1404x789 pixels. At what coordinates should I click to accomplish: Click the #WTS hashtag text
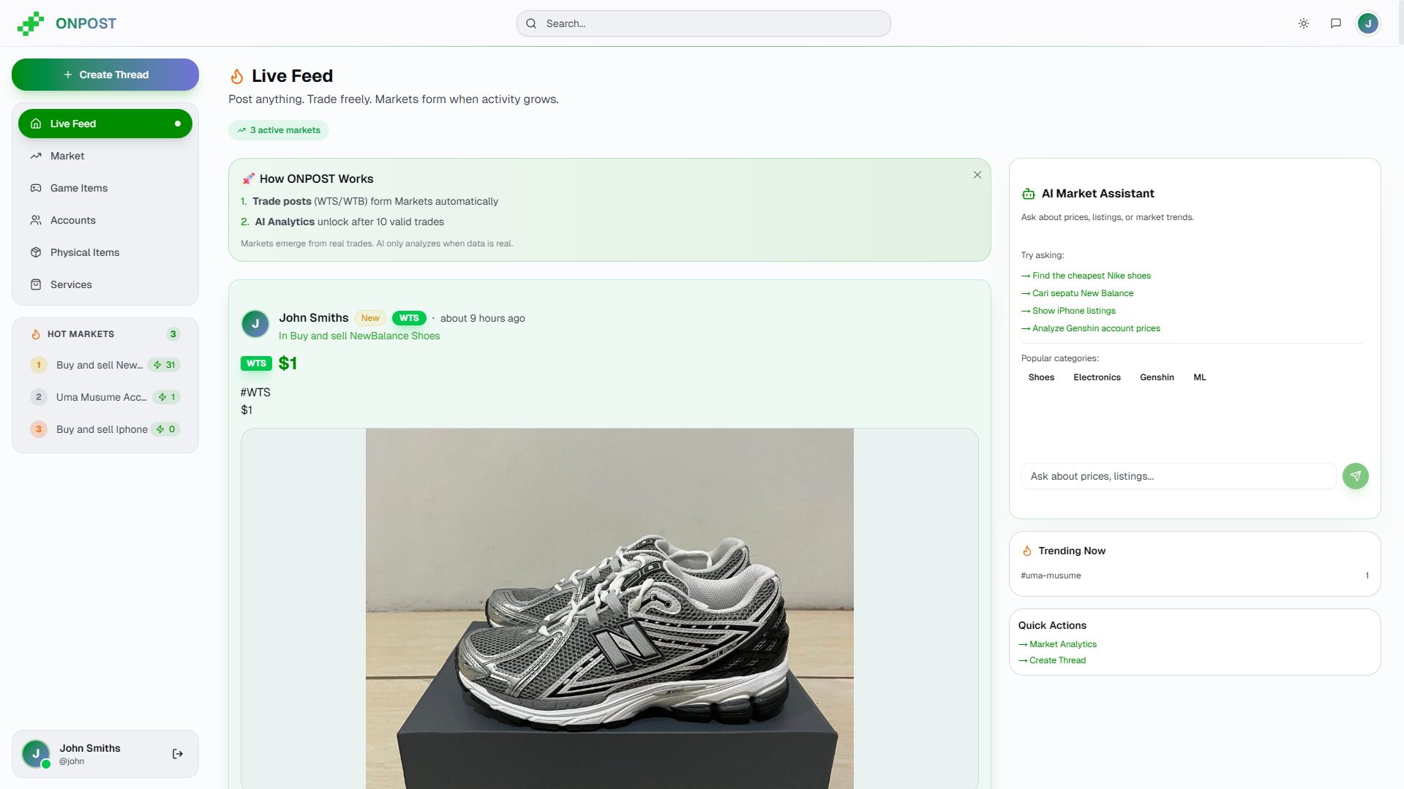click(255, 393)
